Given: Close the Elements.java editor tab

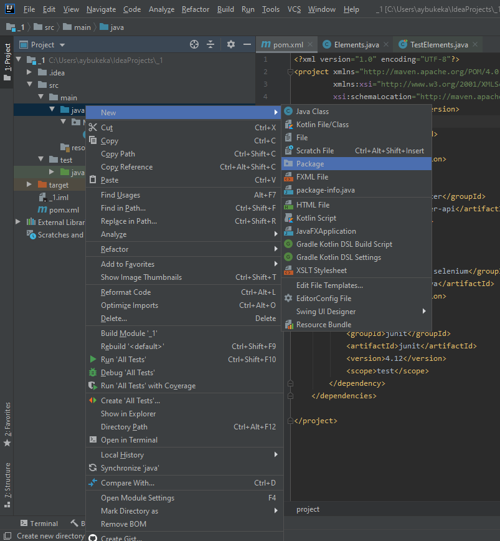Looking at the screenshot, I should (386, 44).
